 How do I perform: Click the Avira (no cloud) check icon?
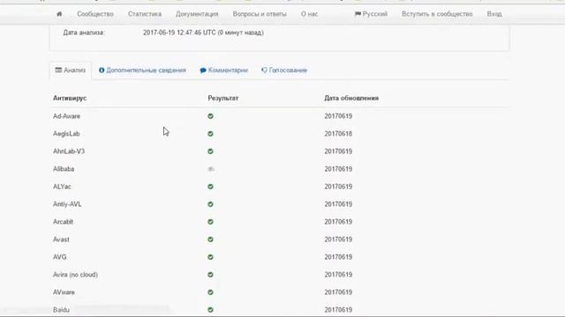tap(210, 275)
